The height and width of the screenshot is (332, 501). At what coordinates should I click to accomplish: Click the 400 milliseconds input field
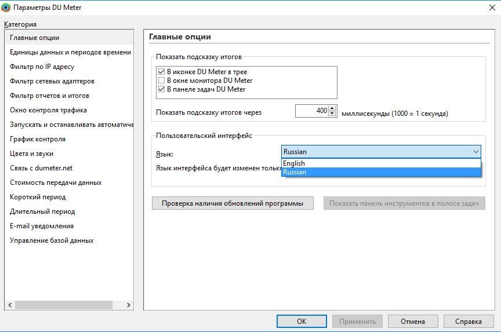pyautogui.click(x=312, y=111)
